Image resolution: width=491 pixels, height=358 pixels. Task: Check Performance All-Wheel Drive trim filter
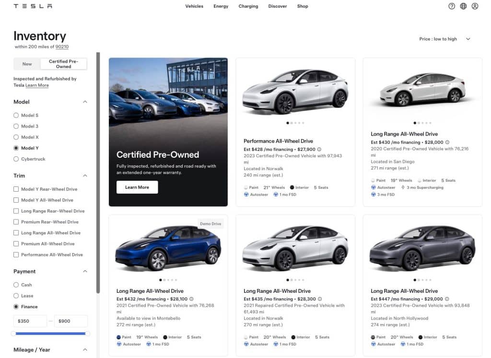pyautogui.click(x=16, y=255)
